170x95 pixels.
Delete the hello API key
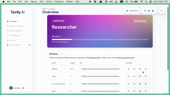146,91
